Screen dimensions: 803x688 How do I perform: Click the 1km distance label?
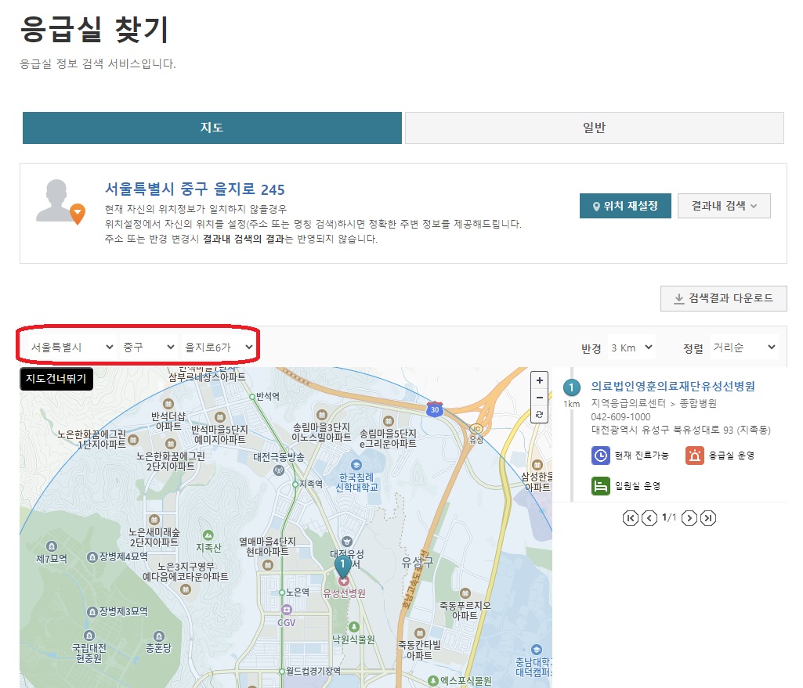pyautogui.click(x=572, y=404)
